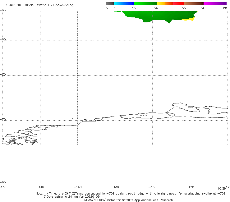Click the color bar label '18'
The width and height of the screenshot is (230, 202).
coord(134,8)
